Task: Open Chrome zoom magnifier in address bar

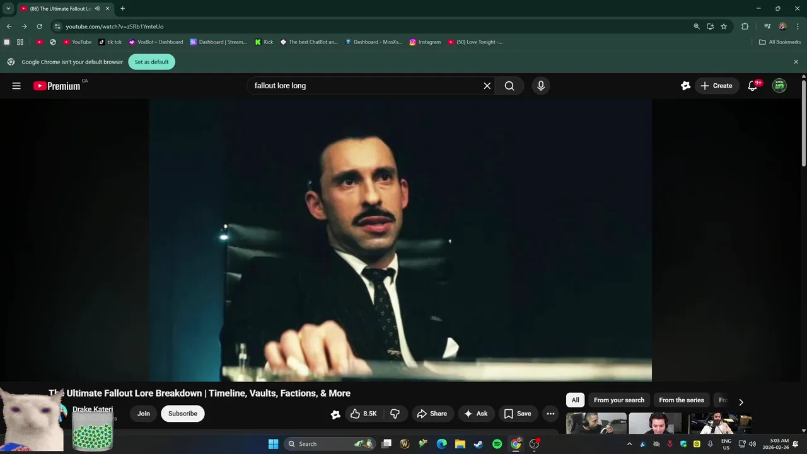Action: click(x=697, y=26)
